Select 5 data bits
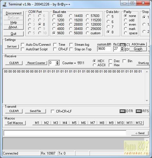The height and width of the screenshot is (158, 152). coord(108,16)
